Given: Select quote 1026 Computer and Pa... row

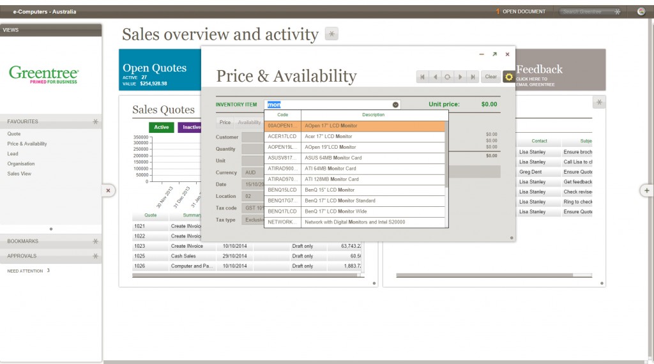Looking at the screenshot, I should [x=247, y=266].
